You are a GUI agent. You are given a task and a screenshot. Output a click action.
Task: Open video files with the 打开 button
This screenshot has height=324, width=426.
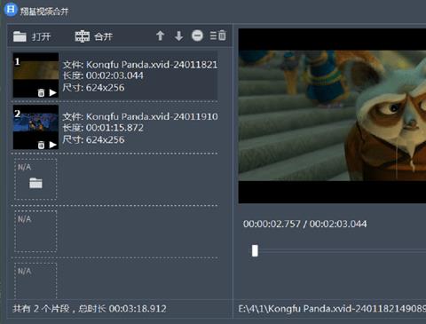(32, 36)
